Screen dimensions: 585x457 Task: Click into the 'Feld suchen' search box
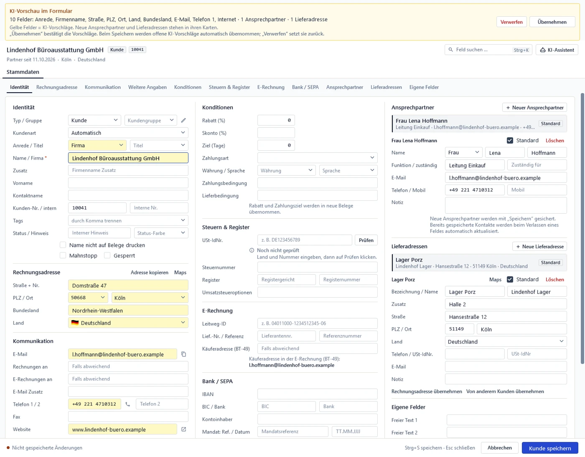488,50
